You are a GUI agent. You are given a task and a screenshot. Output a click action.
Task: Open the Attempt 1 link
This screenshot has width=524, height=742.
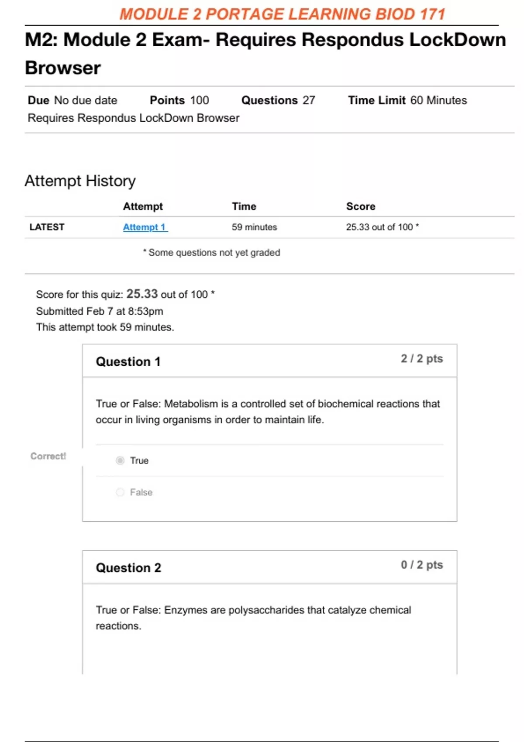point(145,227)
